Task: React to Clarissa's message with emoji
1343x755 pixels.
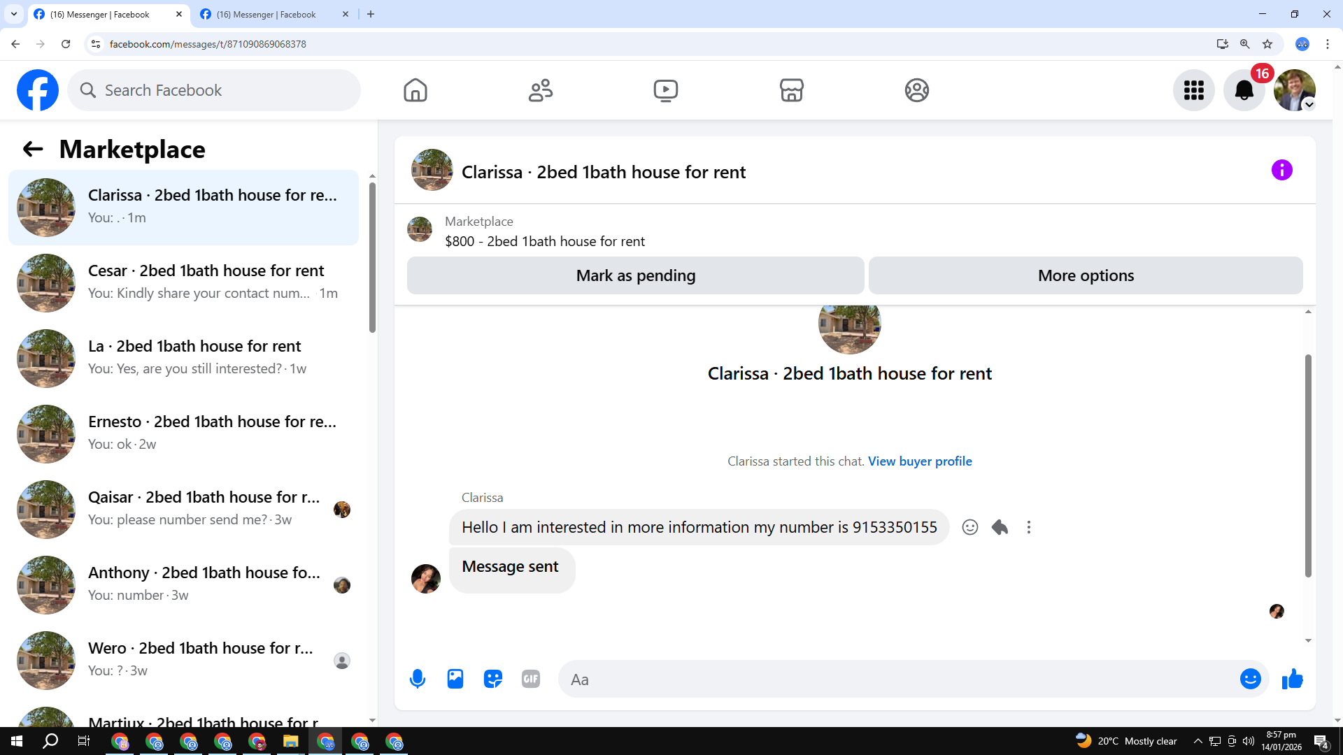Action: [969, 527]
